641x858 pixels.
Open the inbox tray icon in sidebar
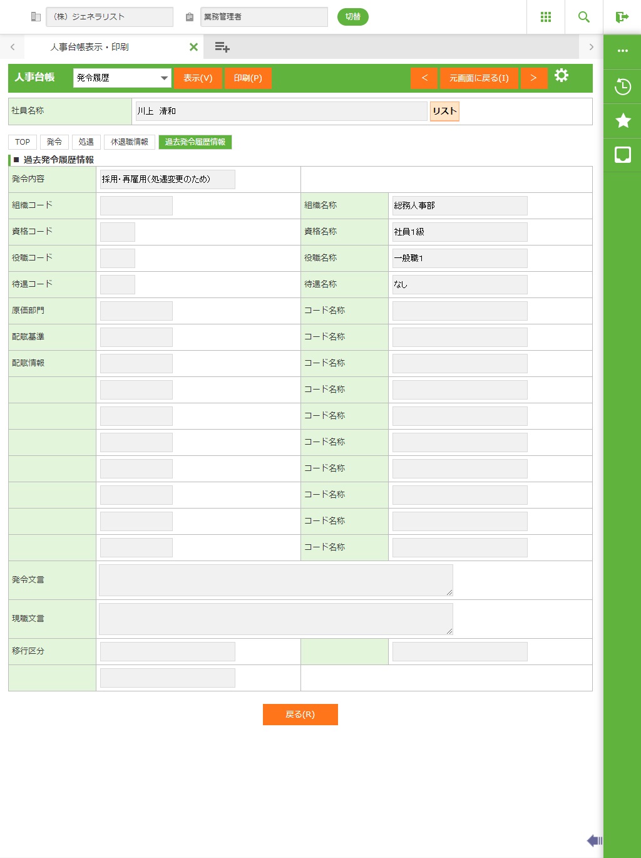coord(622,155)
